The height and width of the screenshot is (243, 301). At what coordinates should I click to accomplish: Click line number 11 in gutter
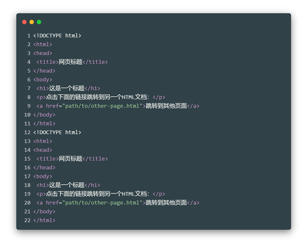point(28,124)
